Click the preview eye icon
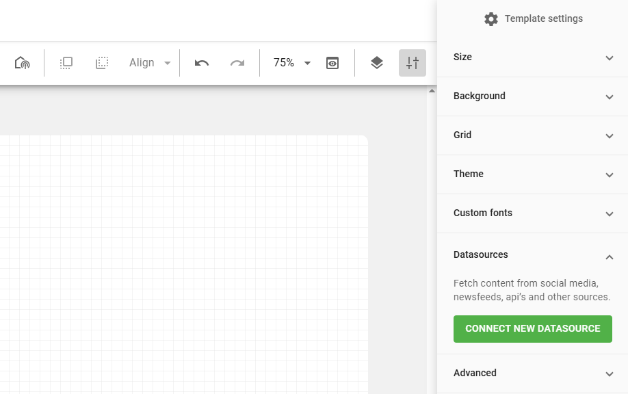 pyautogui.click(x=332, y=63)
